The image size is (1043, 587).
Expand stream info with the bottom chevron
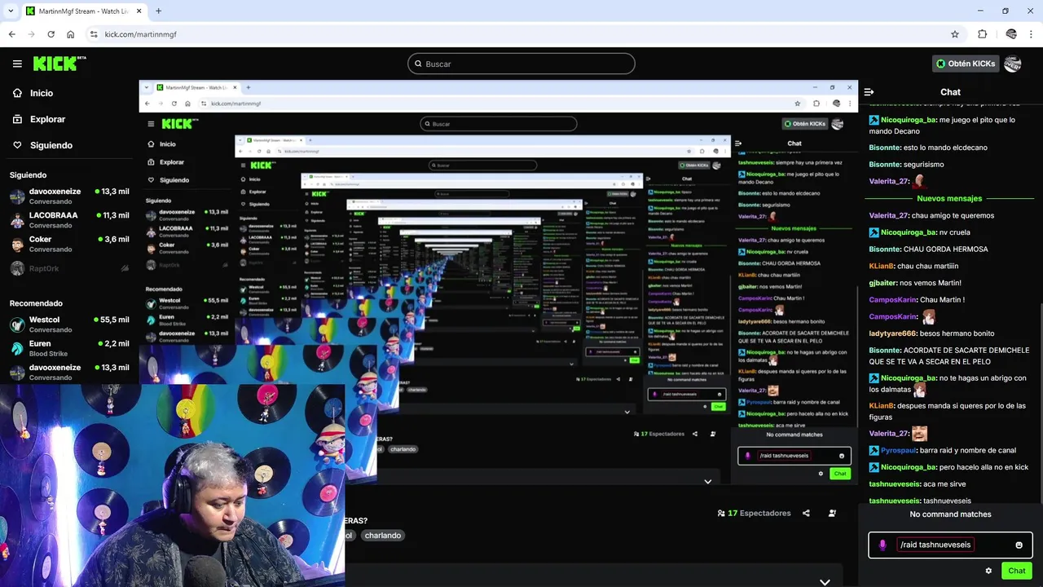825,581
